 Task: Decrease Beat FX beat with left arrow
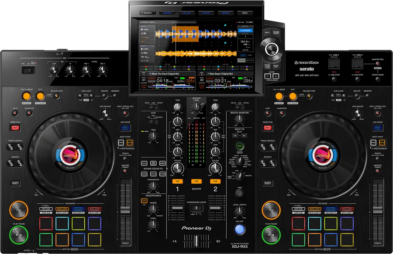(x=235, y=136)
